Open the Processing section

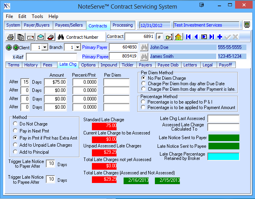[122, 25]
